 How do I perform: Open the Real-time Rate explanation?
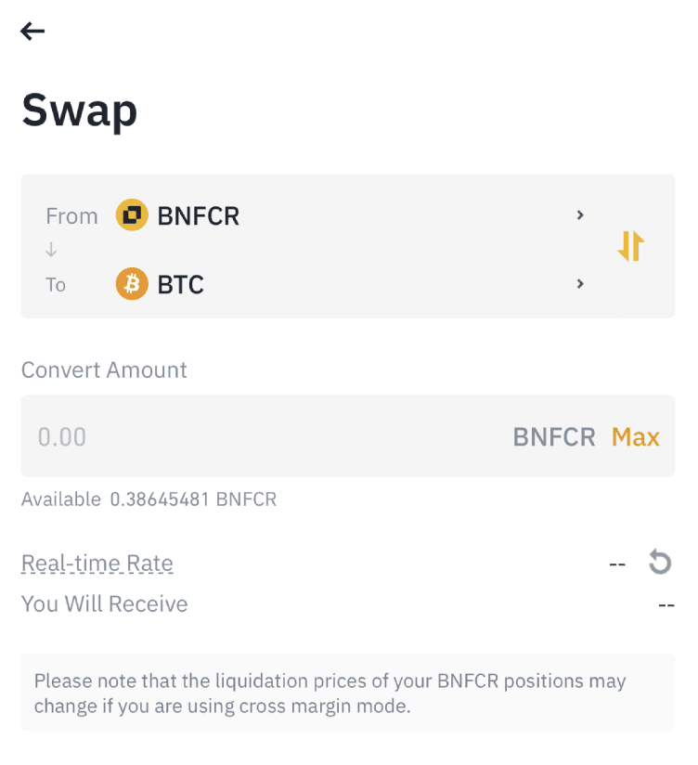[97, 564]
